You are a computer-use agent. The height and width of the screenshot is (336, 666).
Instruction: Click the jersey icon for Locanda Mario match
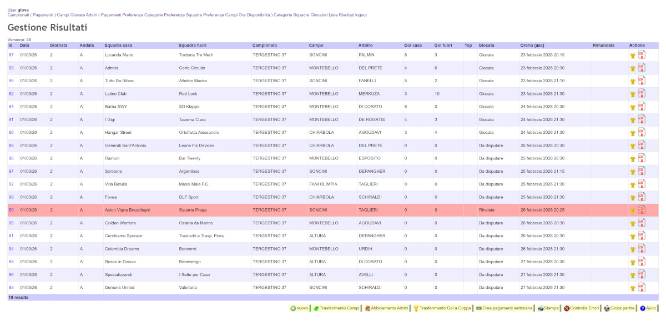(x=632, y=56)
